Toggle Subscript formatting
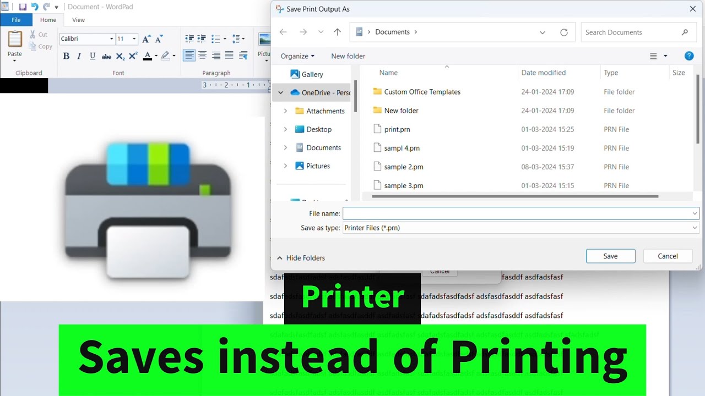The width and height of the screenshot is (705, 396). coord(120,56)
